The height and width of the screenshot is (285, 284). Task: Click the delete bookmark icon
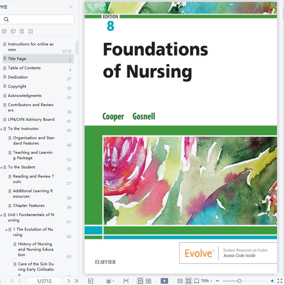pos(31,31)
